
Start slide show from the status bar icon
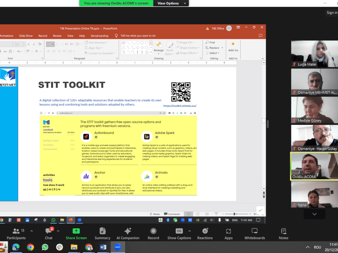tap(216, 214)
